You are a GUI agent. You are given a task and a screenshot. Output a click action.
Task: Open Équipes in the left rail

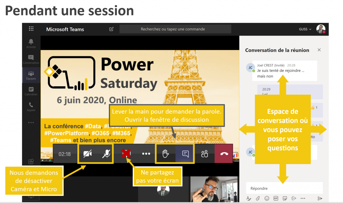click(x=31, y=75)
